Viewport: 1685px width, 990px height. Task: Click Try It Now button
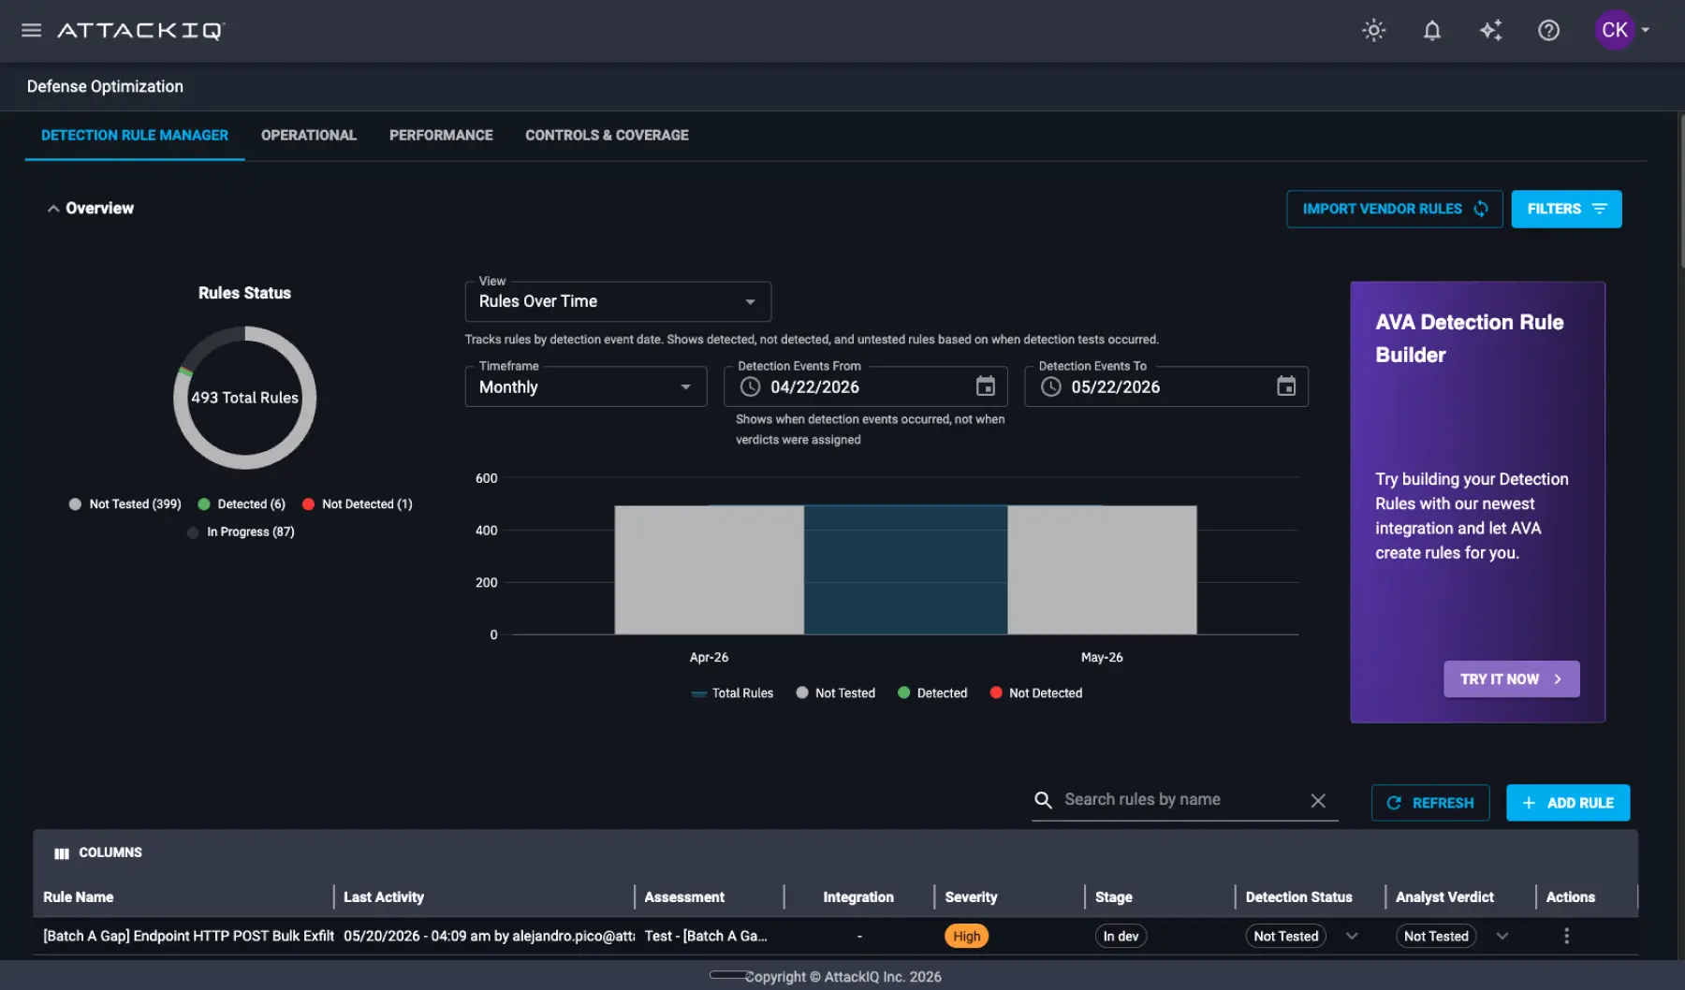coord(1512,679)
